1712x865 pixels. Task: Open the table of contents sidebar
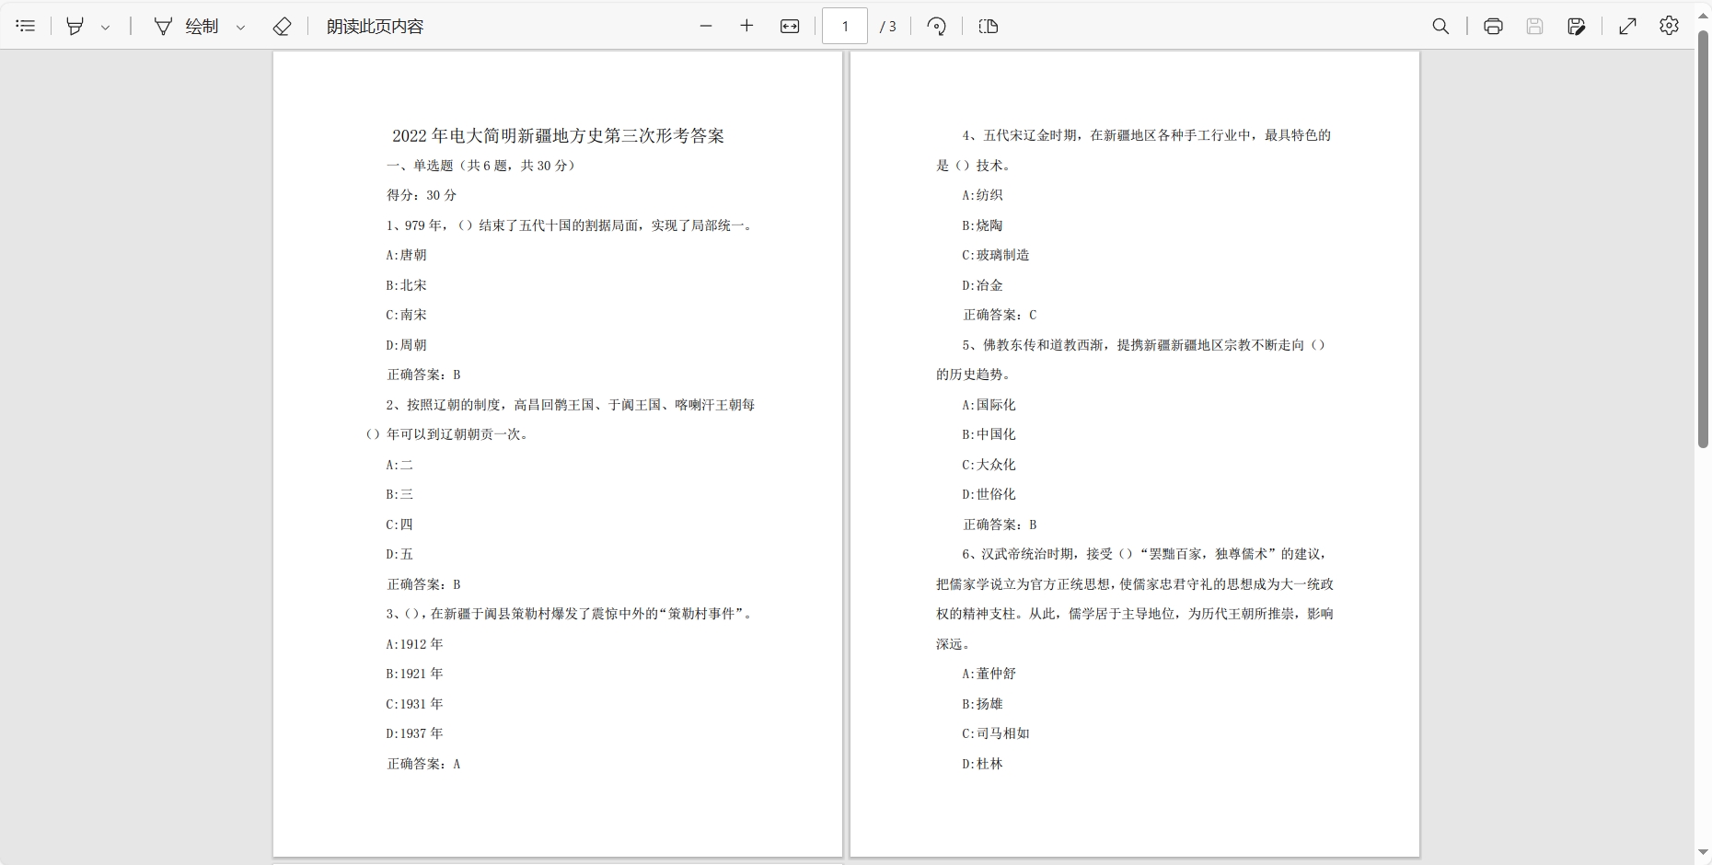tap(26, 26)
